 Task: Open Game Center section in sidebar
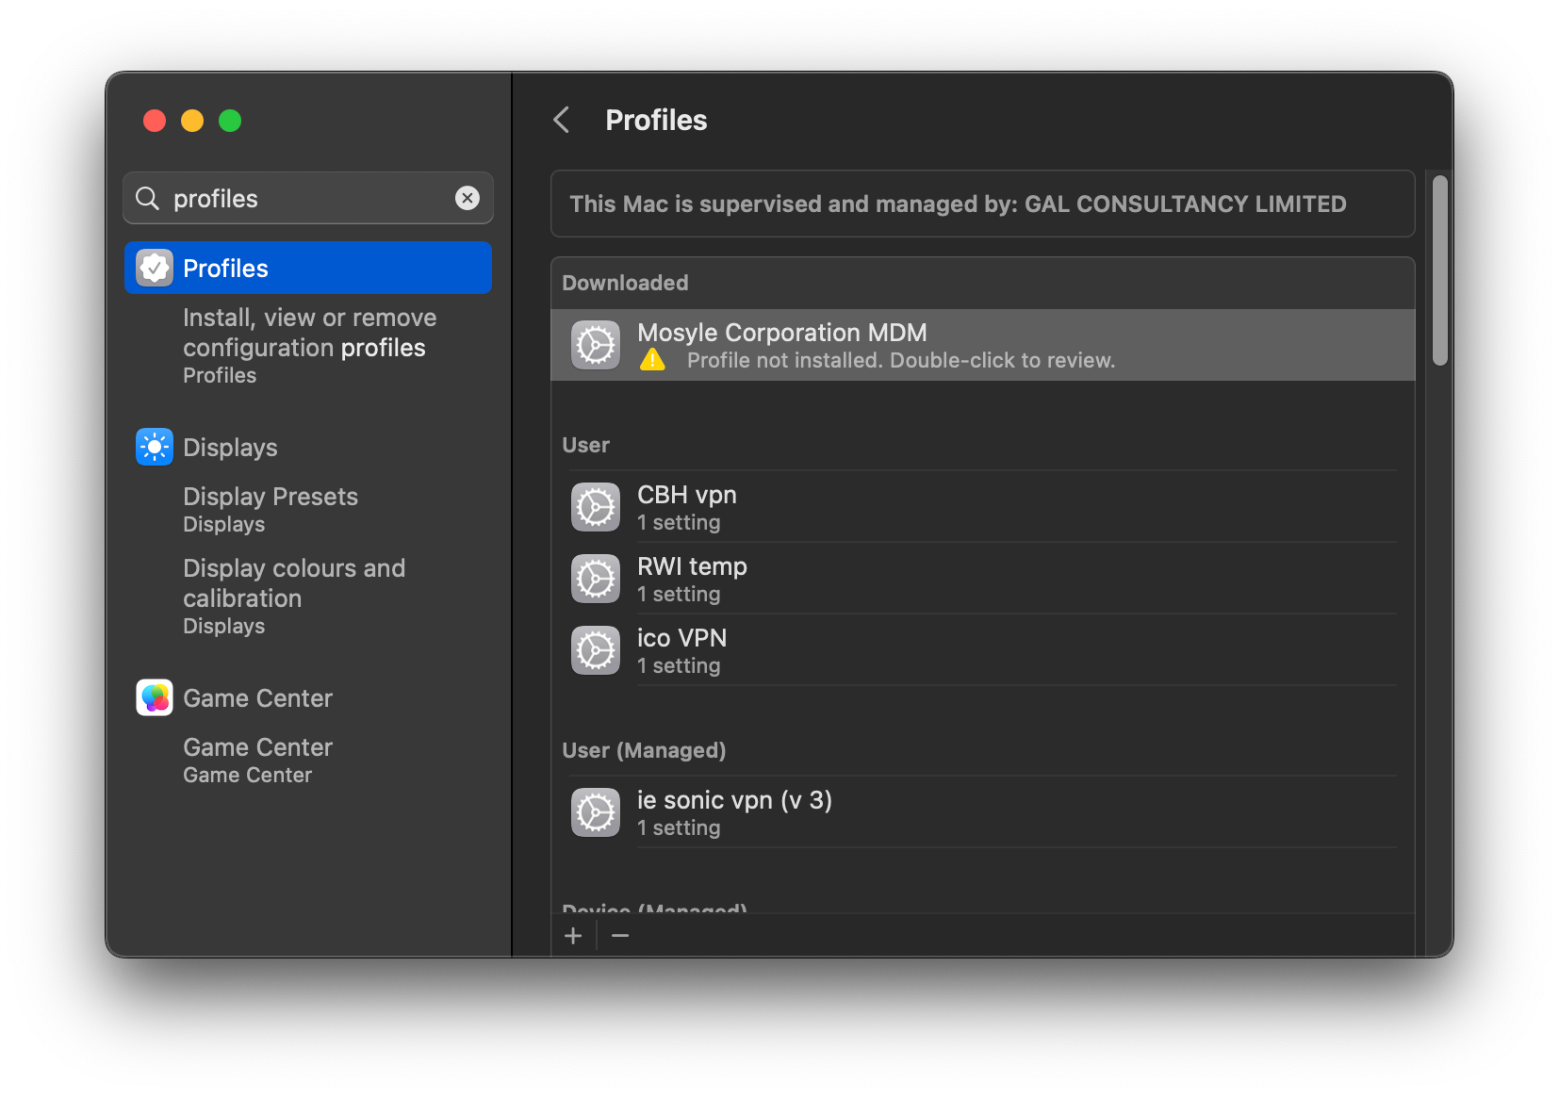[x=308, y=697]
